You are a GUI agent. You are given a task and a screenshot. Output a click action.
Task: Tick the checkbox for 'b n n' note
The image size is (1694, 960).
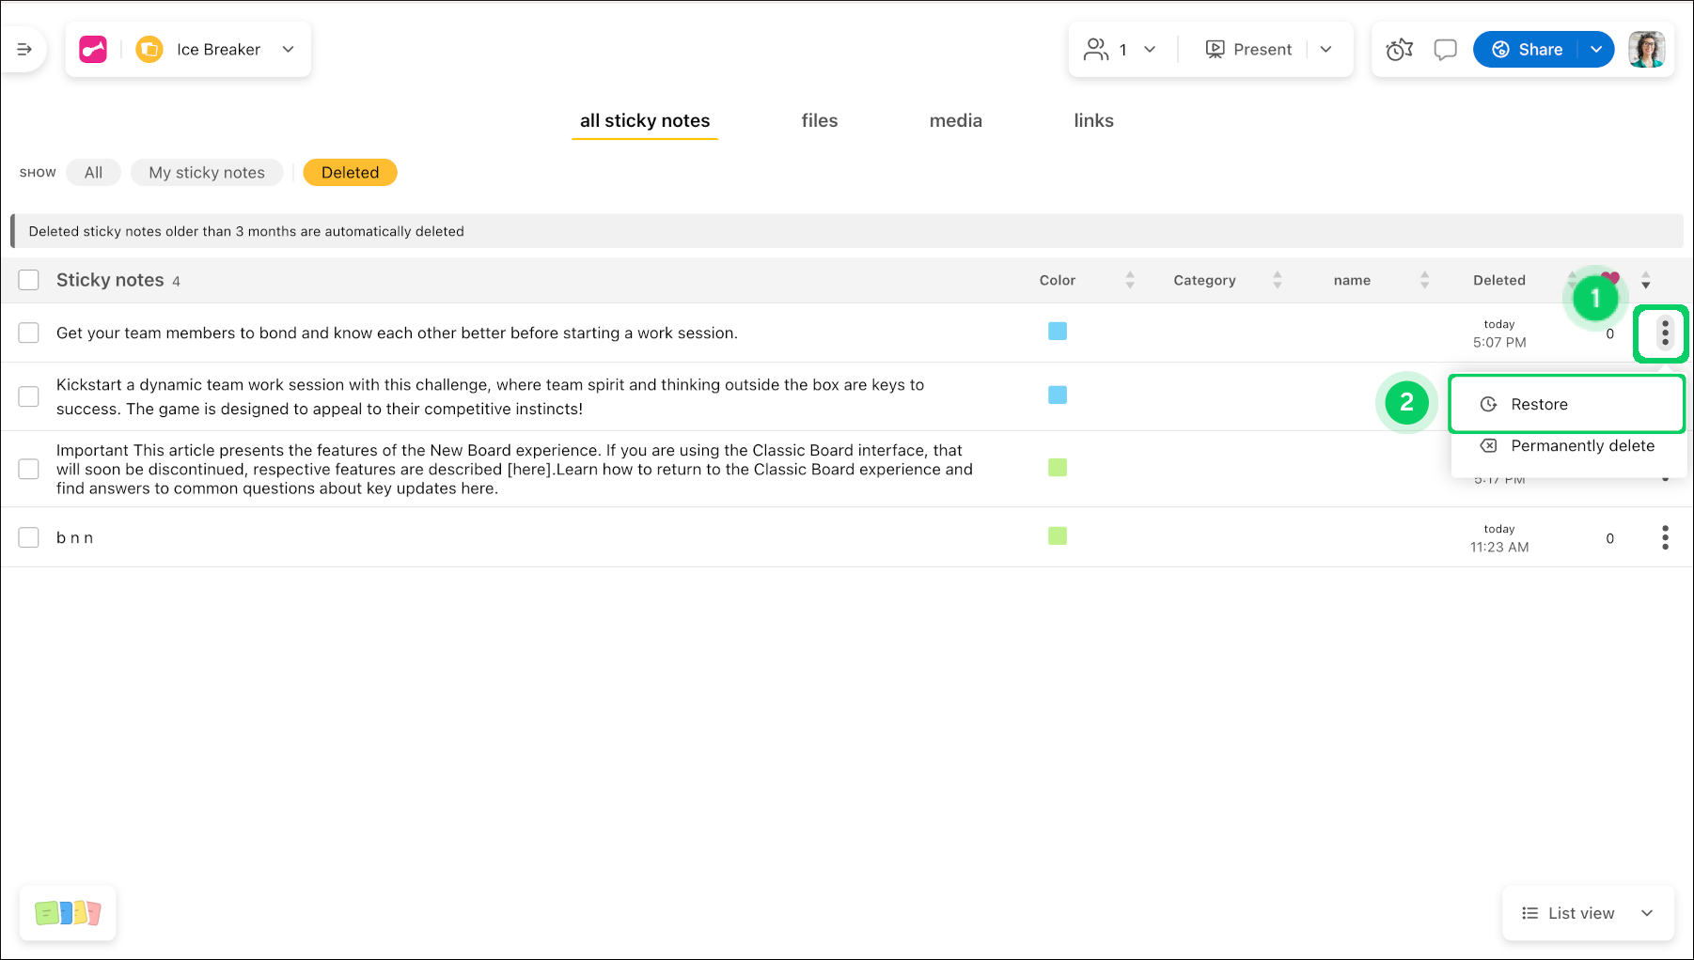tap(29, 538)
